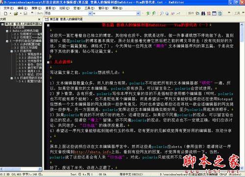Image resolution: width=245 pixels, height=177 pixels.
Task: Collapse outline node 3.3
Action: point(12,51)
